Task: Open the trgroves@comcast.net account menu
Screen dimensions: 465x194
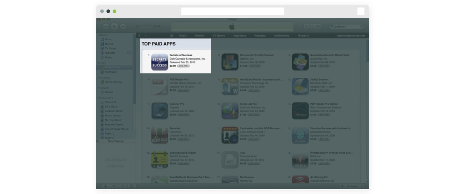Action: point(352,36)
